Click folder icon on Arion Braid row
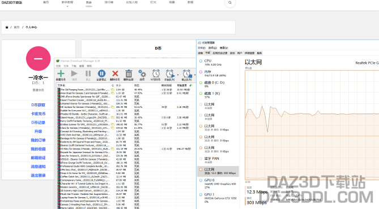This screenshot has width=379, height=209. click(113, 93)
